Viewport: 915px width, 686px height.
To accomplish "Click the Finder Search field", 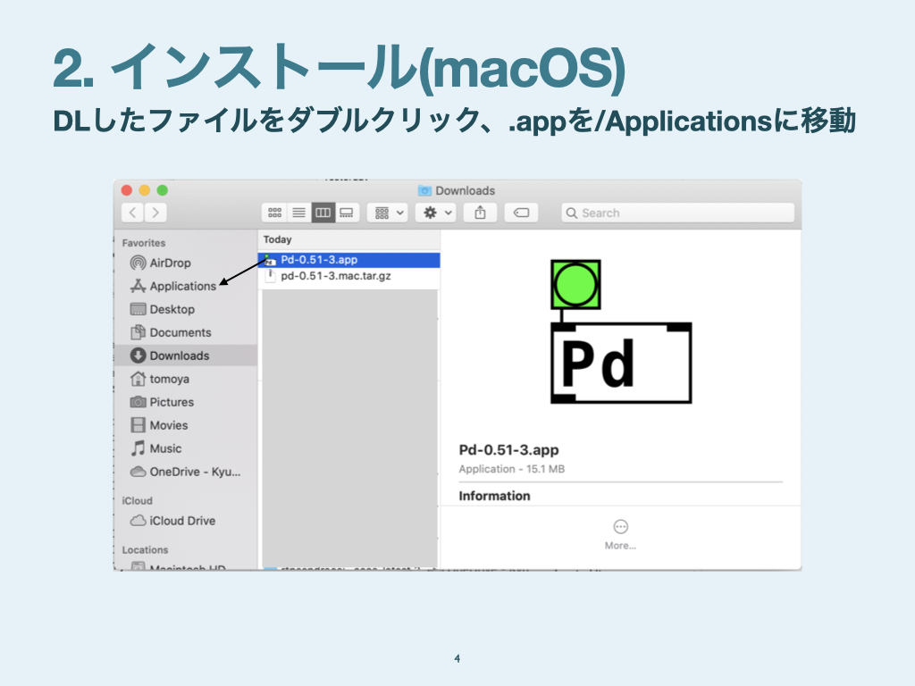I will coord(679,213).
